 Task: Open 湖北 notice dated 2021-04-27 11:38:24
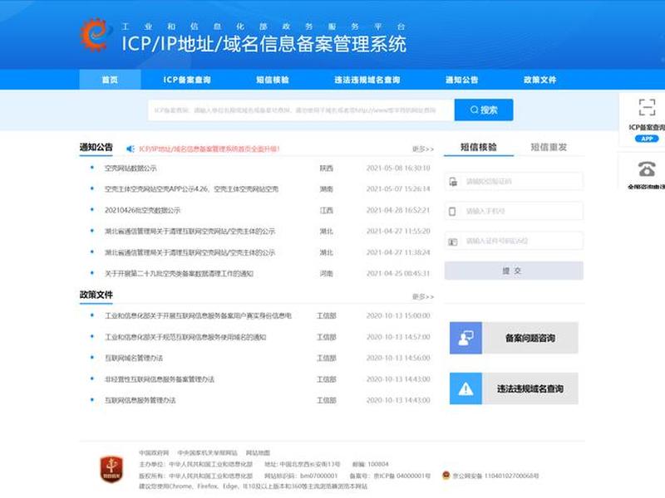click(x=190, y=252)
